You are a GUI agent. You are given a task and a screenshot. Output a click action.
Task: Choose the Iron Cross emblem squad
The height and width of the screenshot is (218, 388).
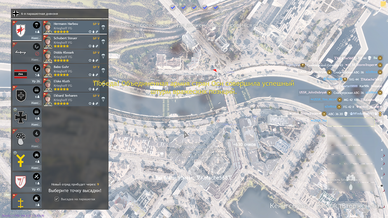coord(27,117)
